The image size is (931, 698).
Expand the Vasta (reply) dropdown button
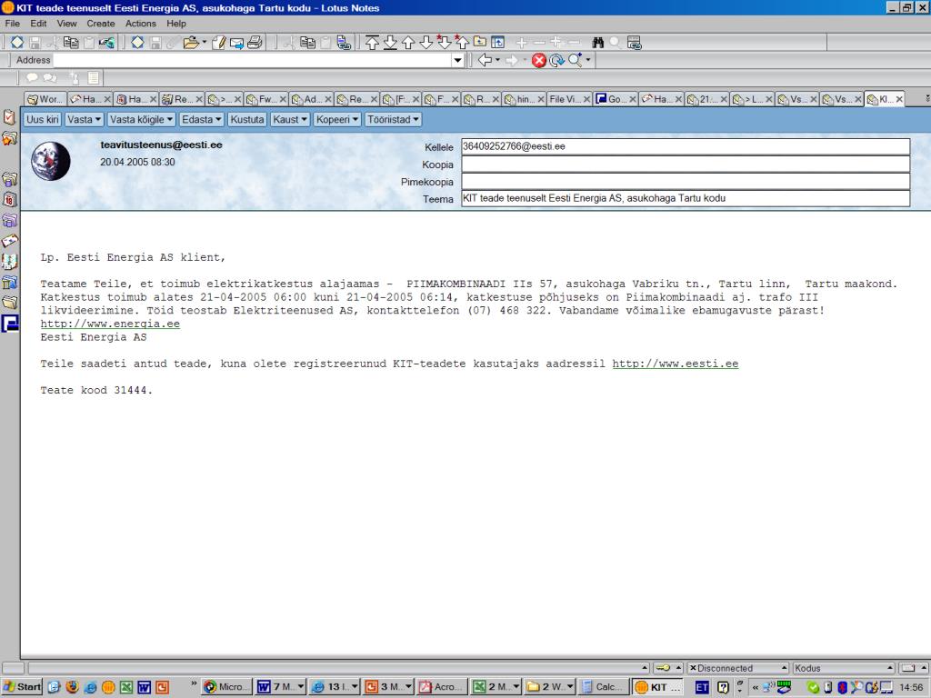[84, 119]
